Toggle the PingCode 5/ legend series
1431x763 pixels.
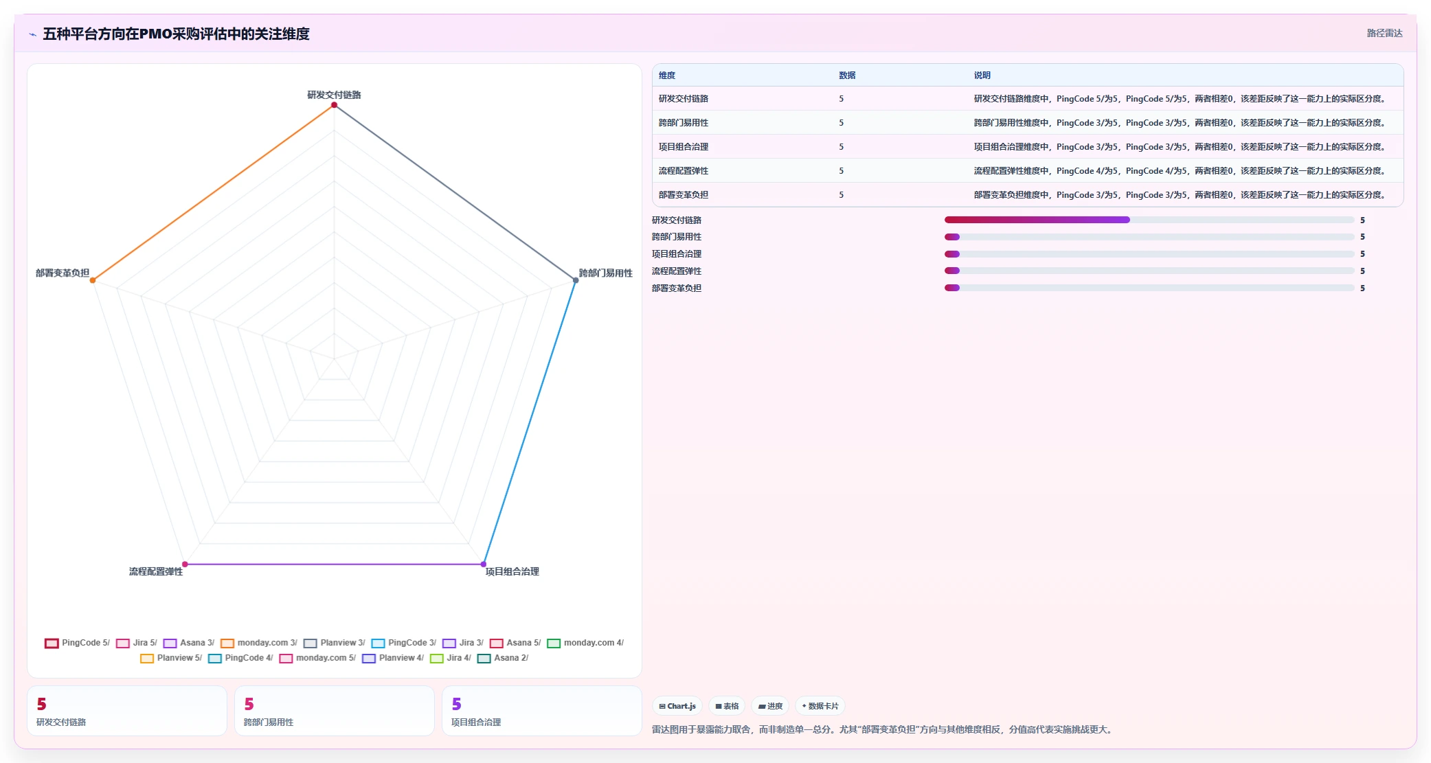77,643
